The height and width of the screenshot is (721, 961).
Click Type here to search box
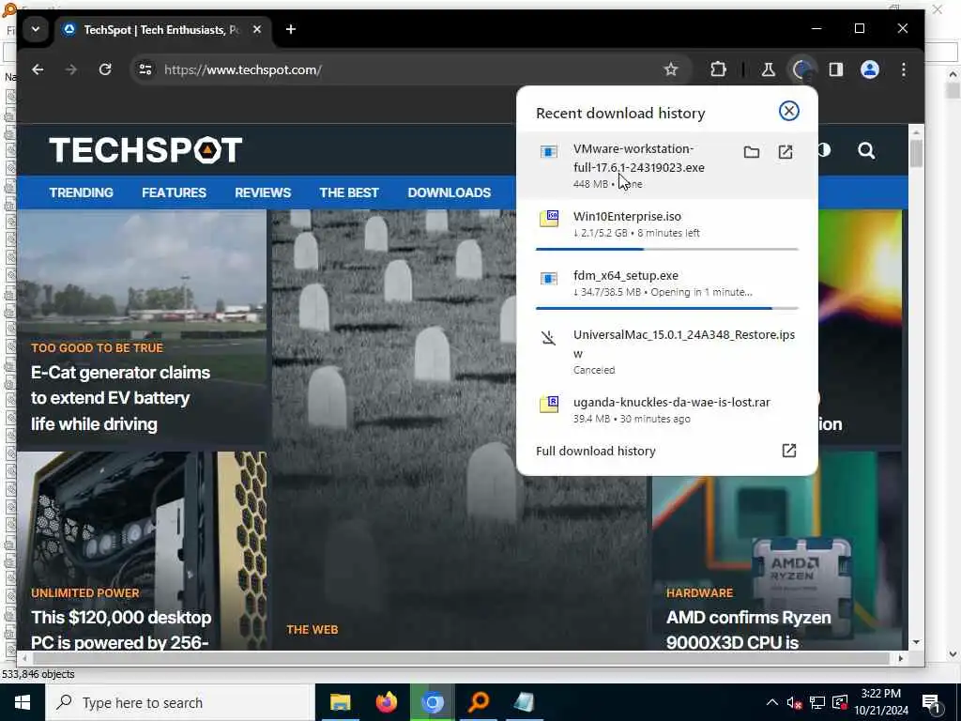(x=179, y=702)
